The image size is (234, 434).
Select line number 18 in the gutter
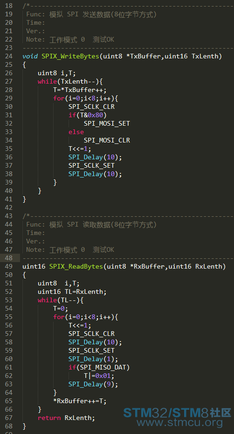pyautogui.click(x=8, y=6)
